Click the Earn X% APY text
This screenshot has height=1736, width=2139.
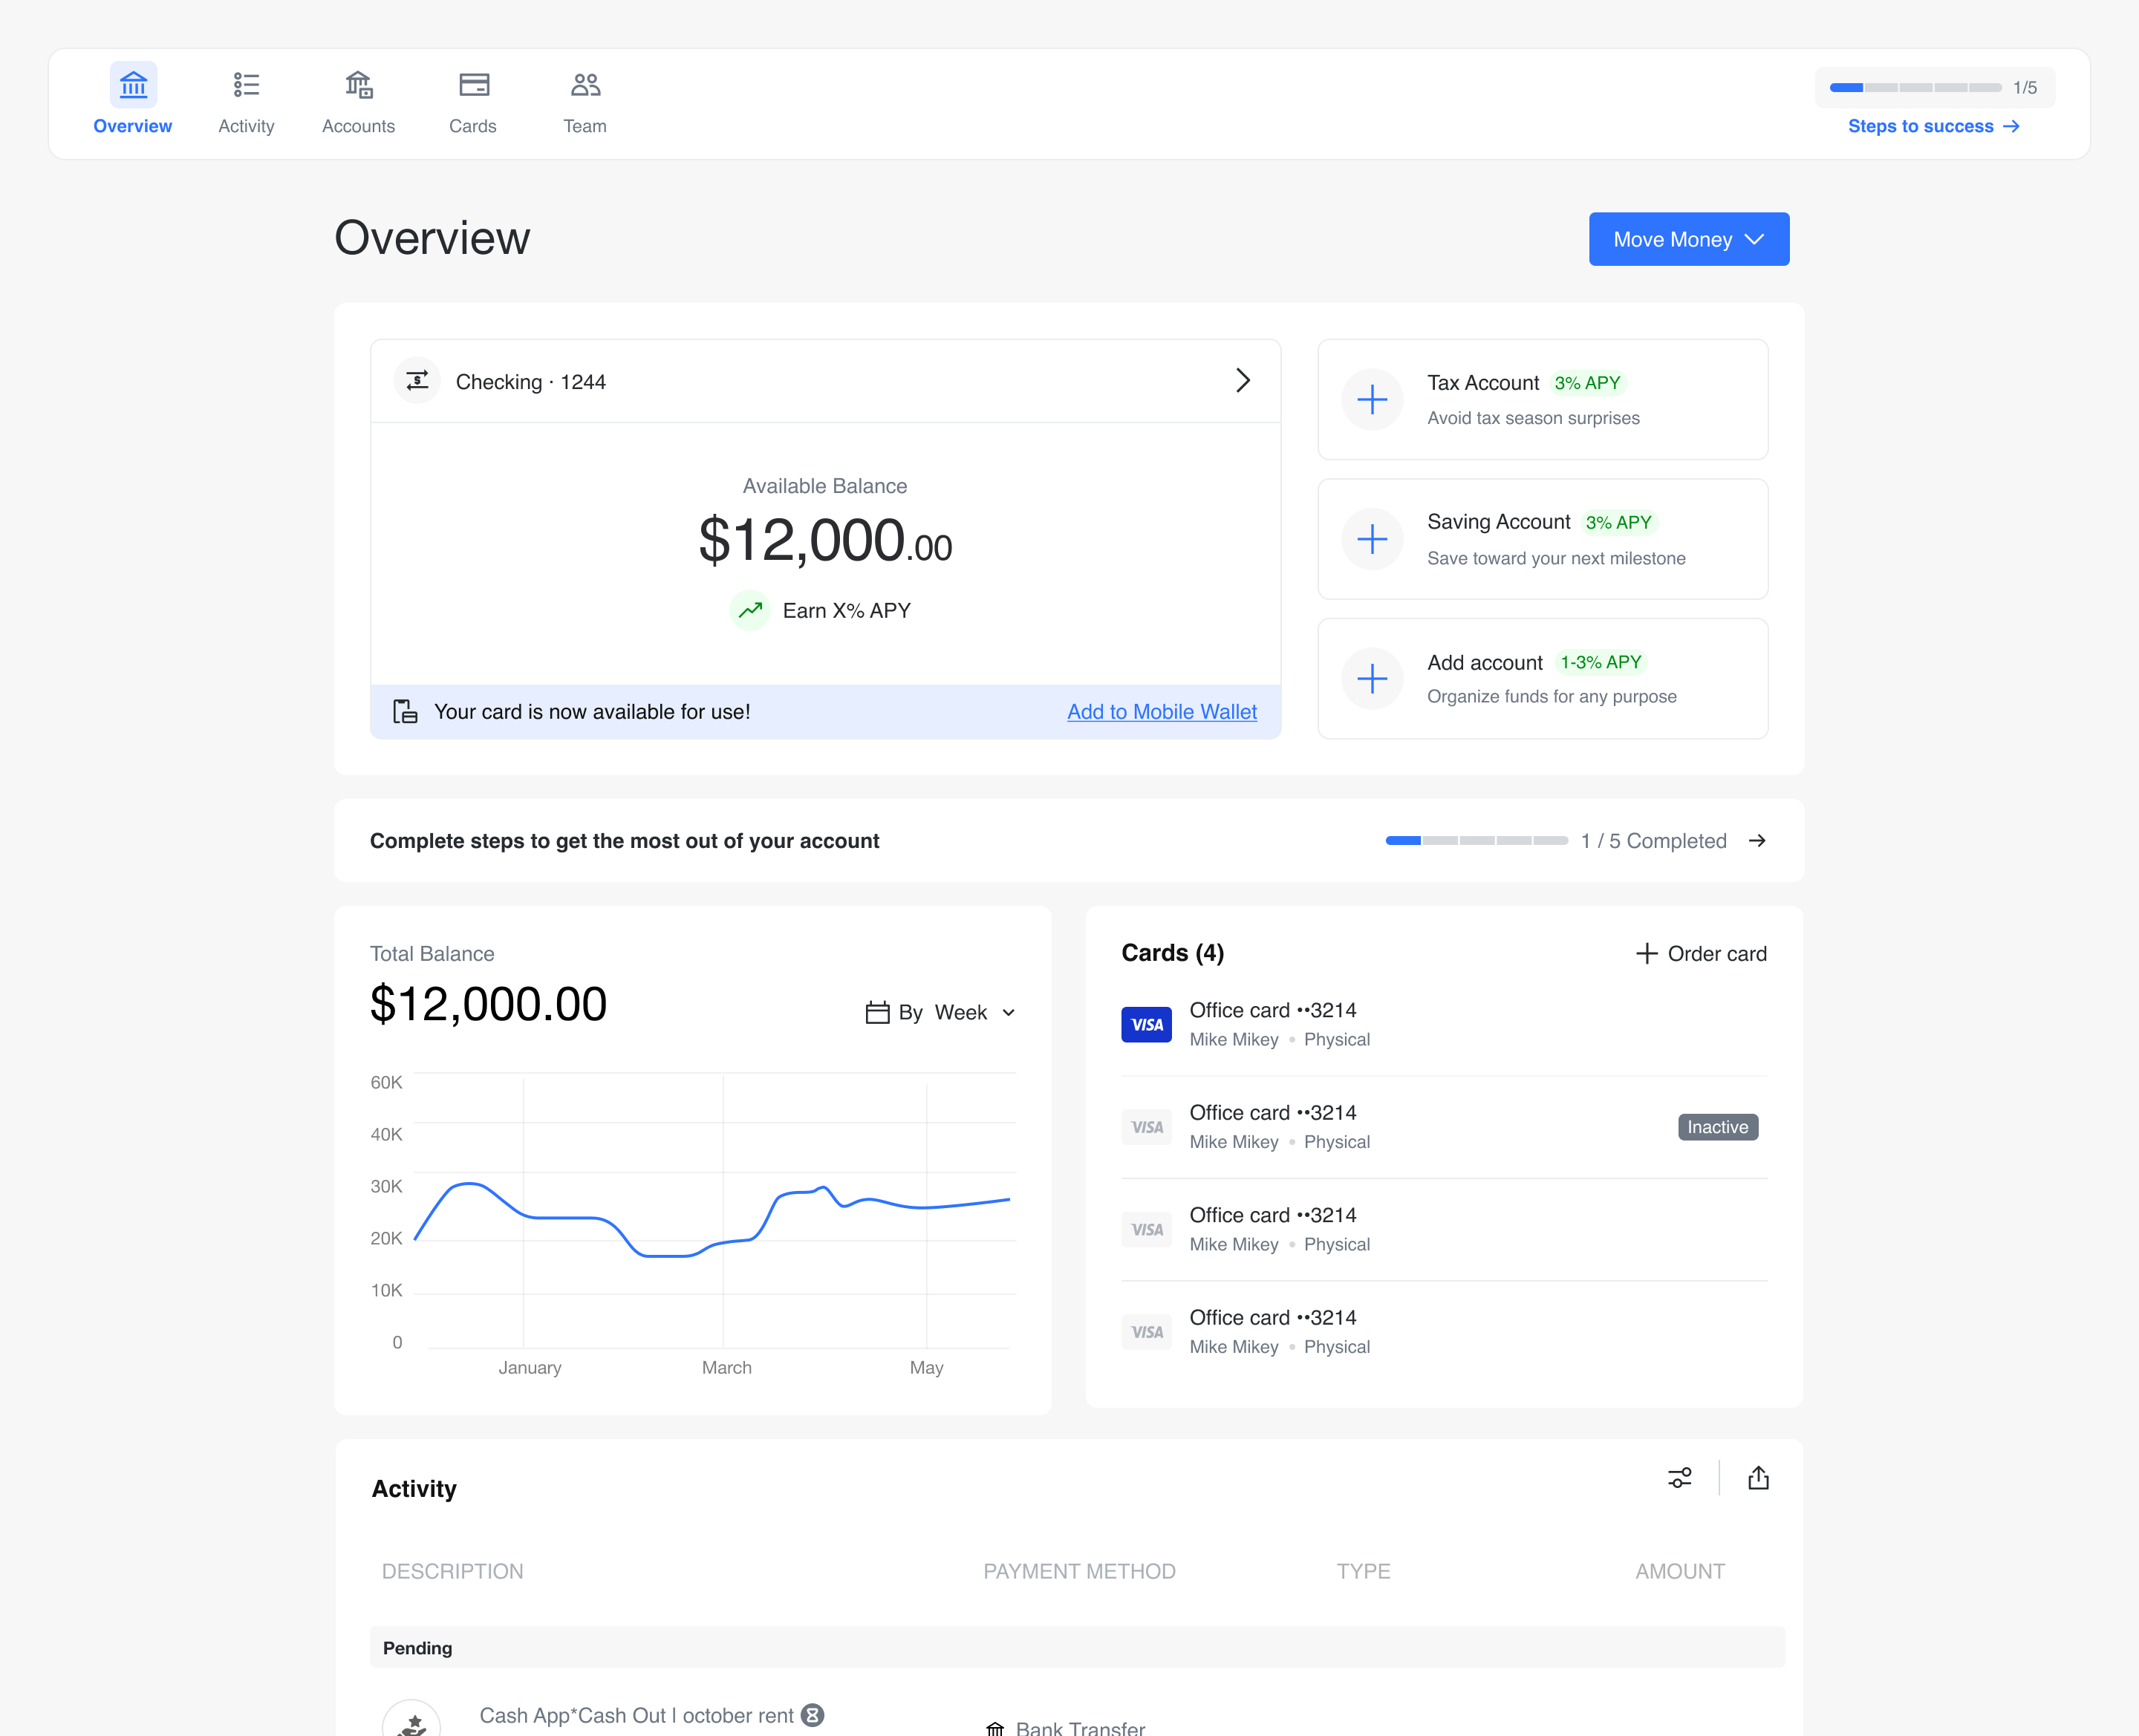pos(847,610)
